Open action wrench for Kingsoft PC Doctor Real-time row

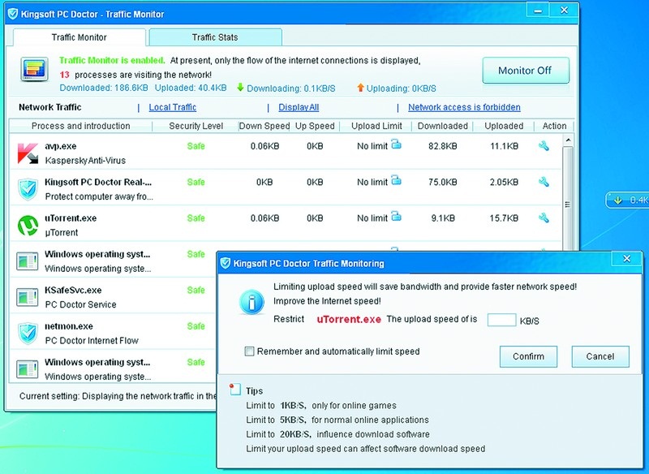point(544,182)
